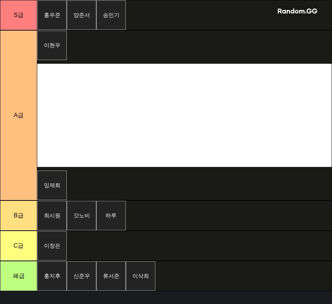This screenshot has height=304, width=332.
Task: Click the red S급 tier label
Action: (18, 15)
